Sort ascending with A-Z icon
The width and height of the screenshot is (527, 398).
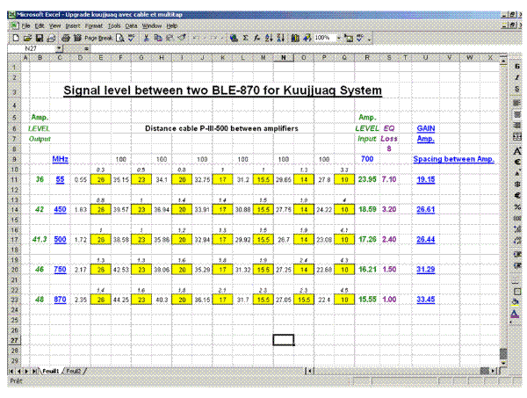coord(269,38)
